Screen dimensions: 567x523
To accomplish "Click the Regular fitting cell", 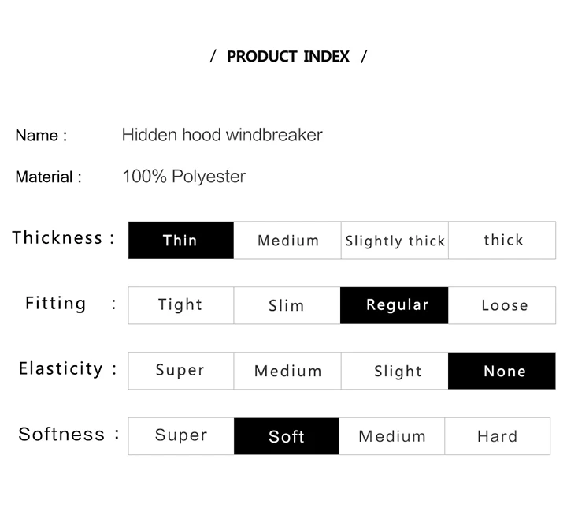I will 395,305.
